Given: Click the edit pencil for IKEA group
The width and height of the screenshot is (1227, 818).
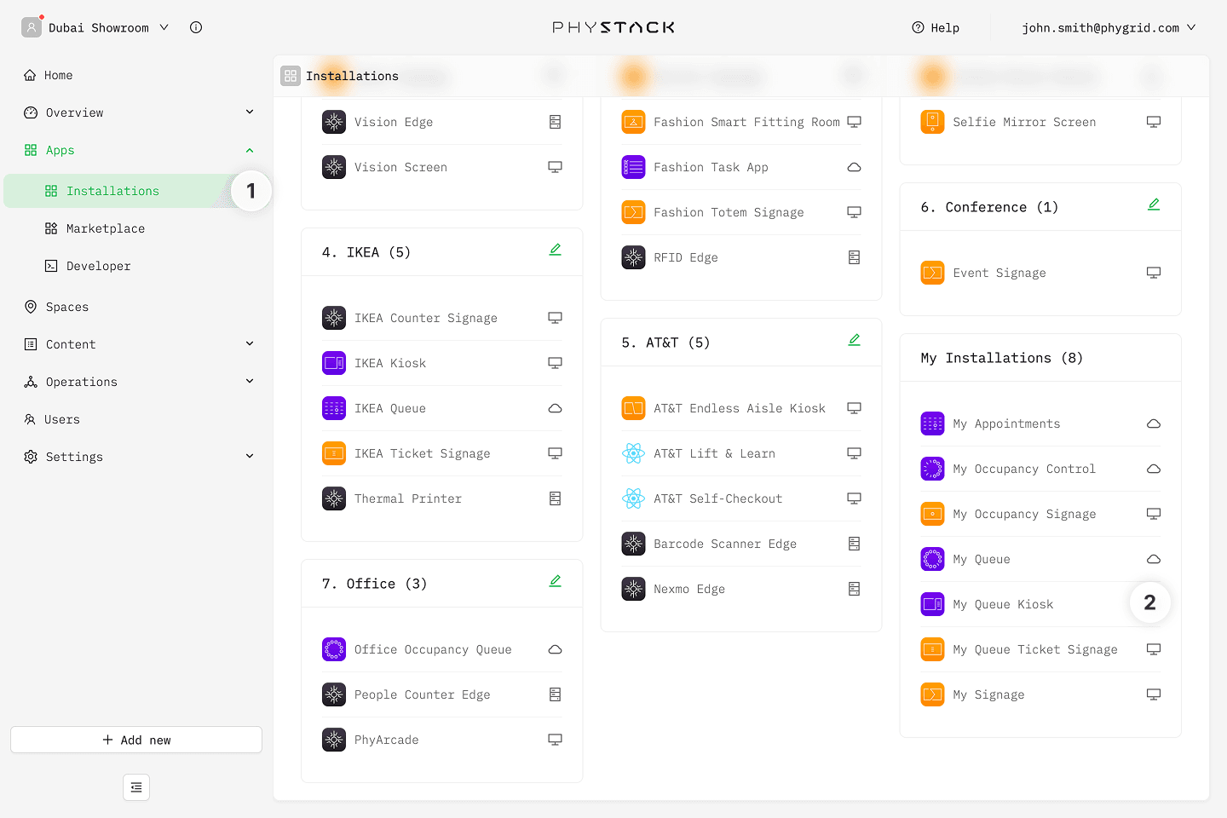Looking at the screenshot, I should click(x=555, y=250).
